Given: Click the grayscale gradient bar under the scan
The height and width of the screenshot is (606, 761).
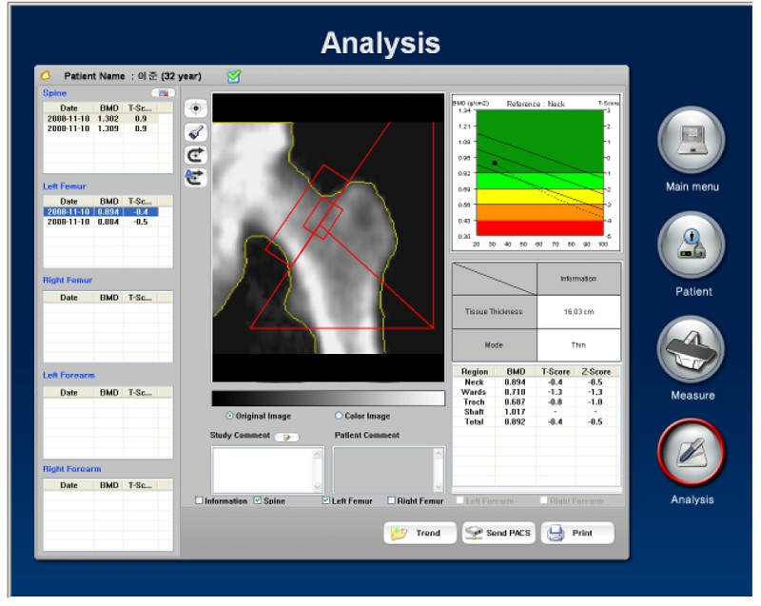Looking at the screenshot, I should (327, 398).
